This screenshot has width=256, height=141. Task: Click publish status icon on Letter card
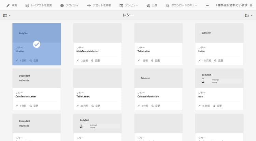point(215,60)
